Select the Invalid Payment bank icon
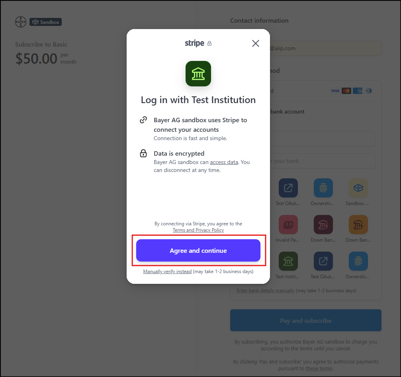 coord(288,225)
